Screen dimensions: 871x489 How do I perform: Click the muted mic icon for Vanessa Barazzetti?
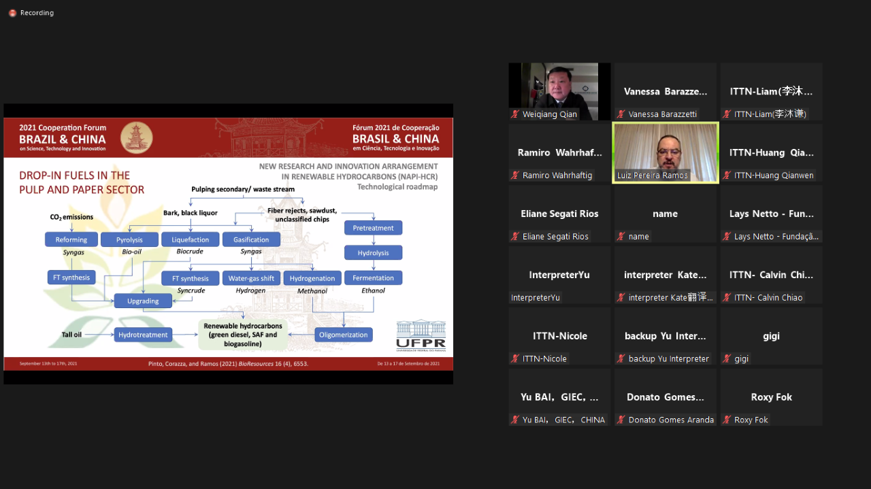click(621, 114)
